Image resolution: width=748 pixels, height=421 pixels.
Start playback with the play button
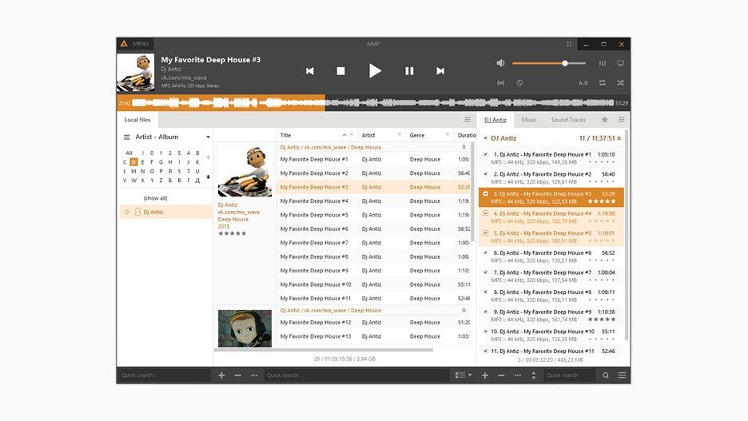click(375, 71)
